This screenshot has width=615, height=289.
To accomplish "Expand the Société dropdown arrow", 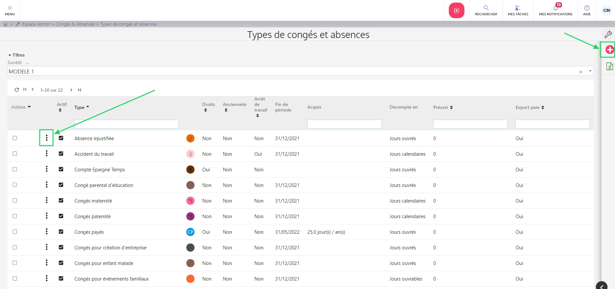I will point(590,71).
